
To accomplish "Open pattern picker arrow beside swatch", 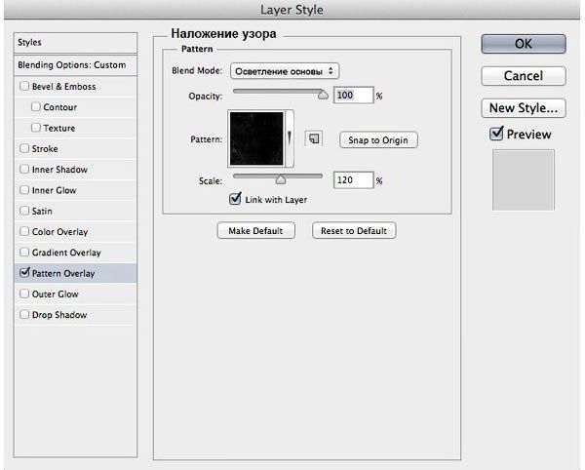I will 291,139.
